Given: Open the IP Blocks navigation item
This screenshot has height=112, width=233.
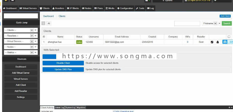Looking at the screenshot, I should (x=73, y=8).
